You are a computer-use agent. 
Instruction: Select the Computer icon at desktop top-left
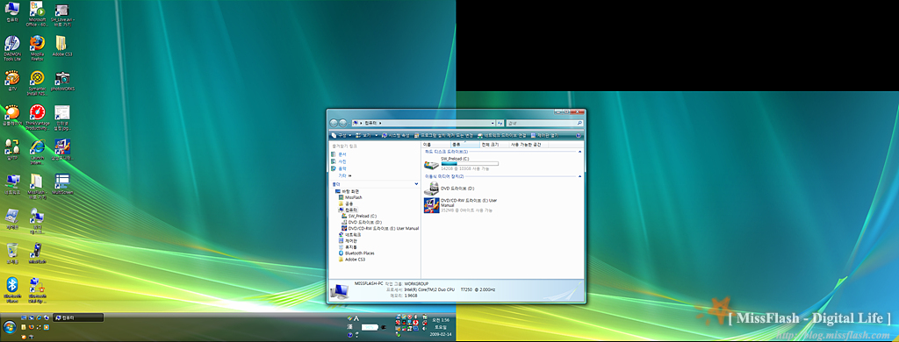12,12
